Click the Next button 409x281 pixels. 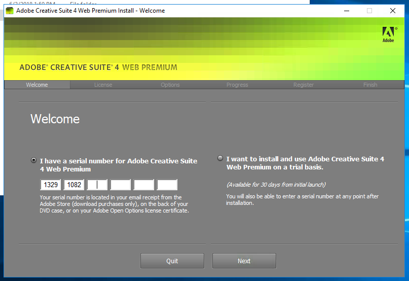click(x=244, y=261)
